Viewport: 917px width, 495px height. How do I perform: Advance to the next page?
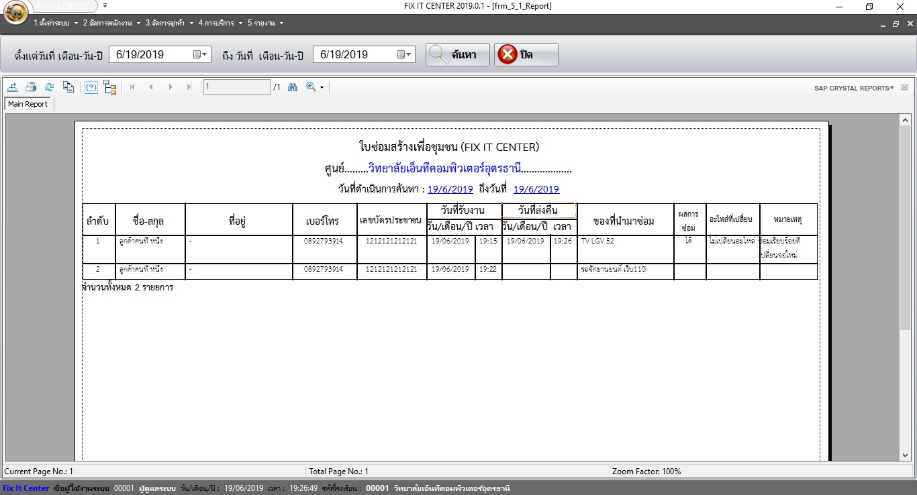coord(171,87)
